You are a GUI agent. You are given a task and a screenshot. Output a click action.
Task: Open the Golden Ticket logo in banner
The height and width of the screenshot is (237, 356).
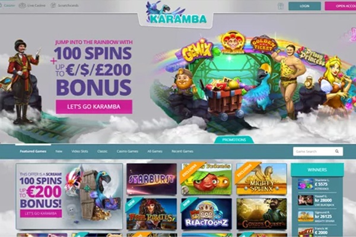point(263,44)
